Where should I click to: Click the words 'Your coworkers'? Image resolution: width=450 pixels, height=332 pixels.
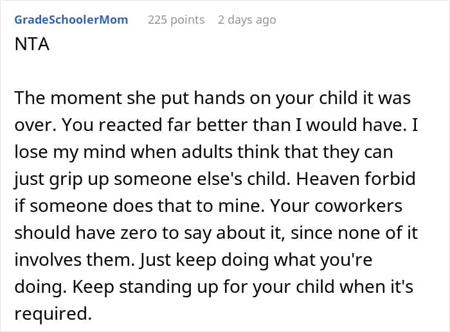click(x=336, y=206)
